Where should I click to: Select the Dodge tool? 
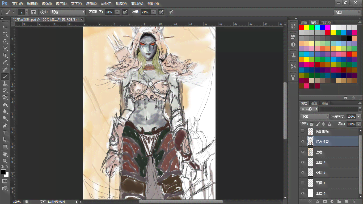(5, 118)
